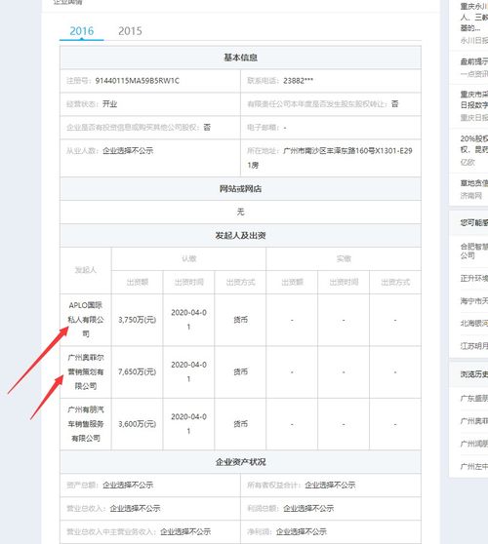Select date 2020-04-01 in the APLO国际 row
Viewport: 488px width, 544px height.
(188, 320)
